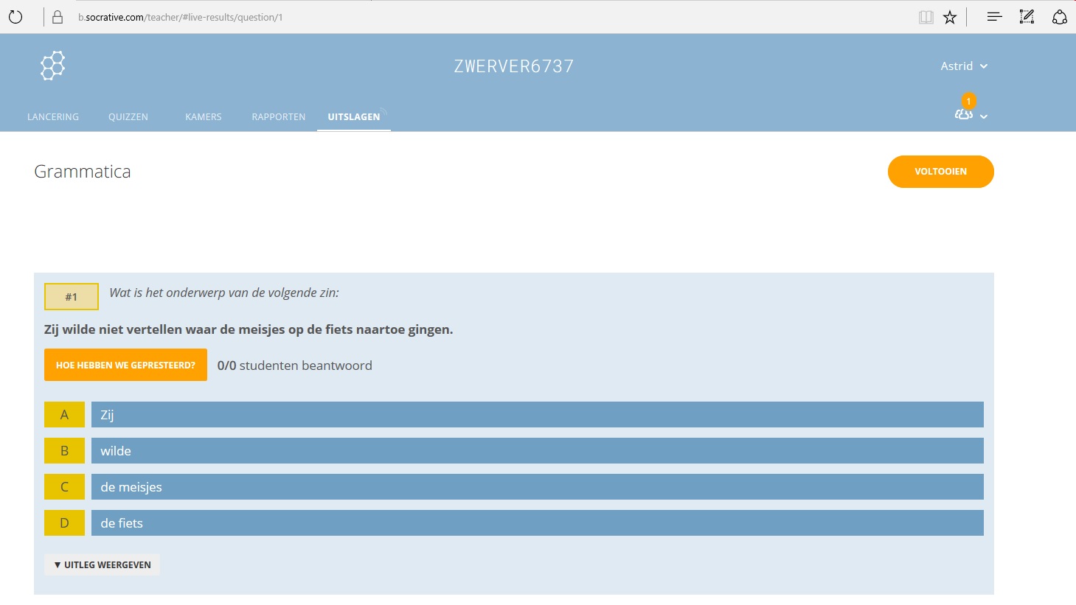Viewport: 1076px width, 605px height.
Task: Expand the student count chevron
Action: click(984, 116)
